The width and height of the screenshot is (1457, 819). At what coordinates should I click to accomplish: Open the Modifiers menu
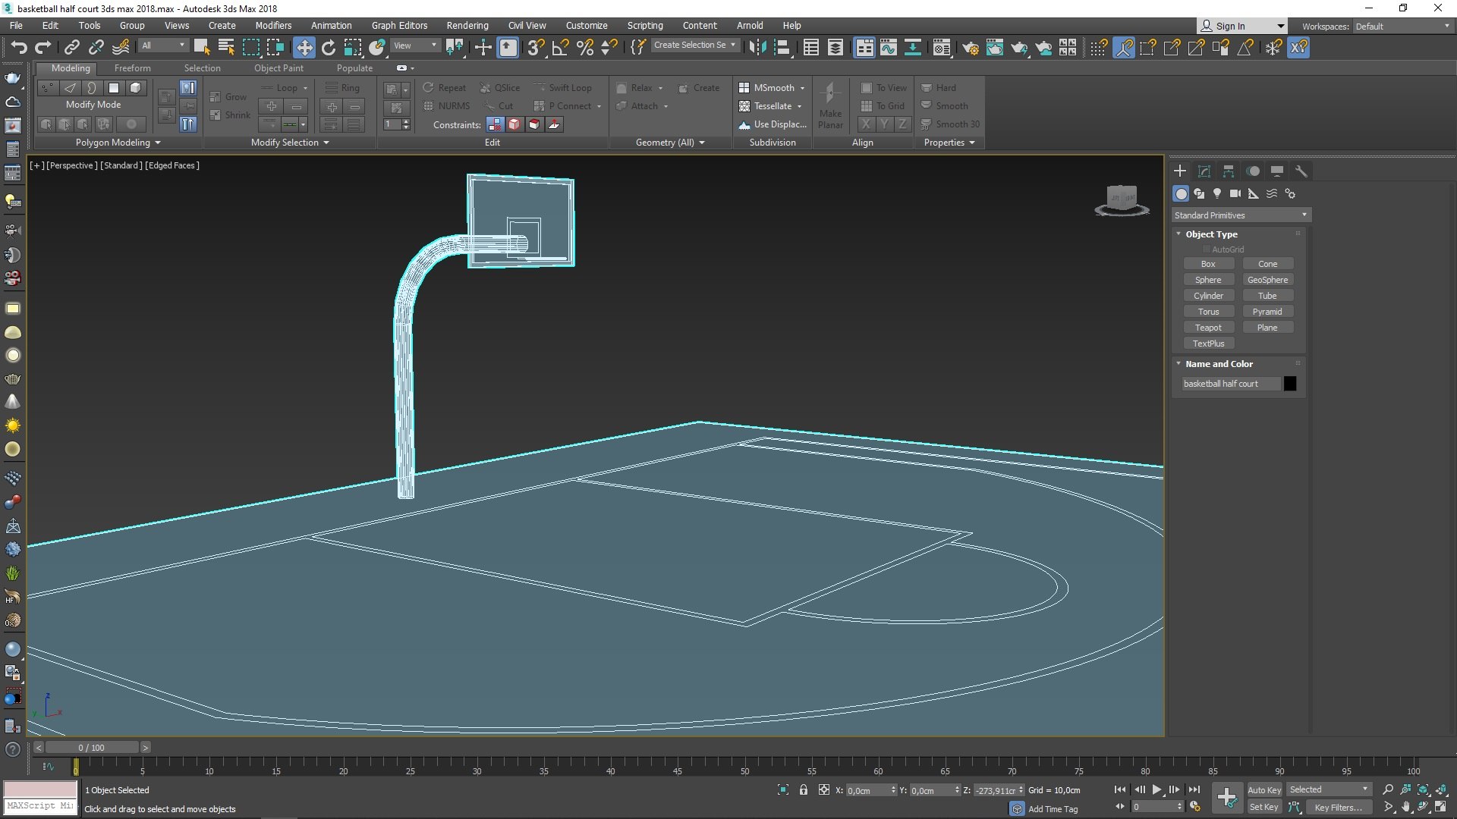[273, 25]
